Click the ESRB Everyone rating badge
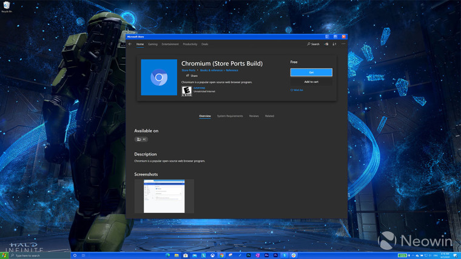Image resolution: width=461 pixels, height=259 pixels. point(187,91)
